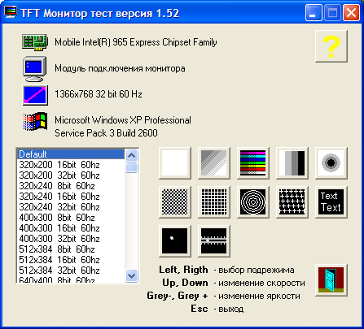Select 512x384 8bit 60hz entry
Image resolution: width=364 pixels, height=329 pixels.
(71, 249)
